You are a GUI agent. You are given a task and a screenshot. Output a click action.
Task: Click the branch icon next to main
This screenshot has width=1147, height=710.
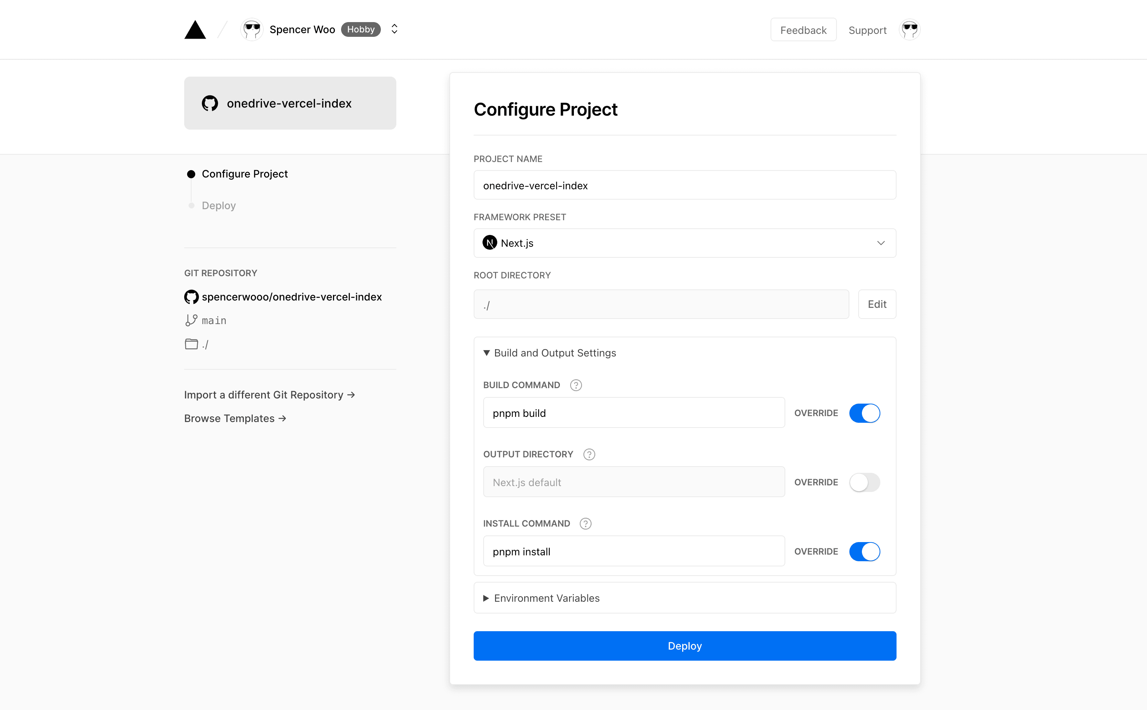tap(191, 320)
